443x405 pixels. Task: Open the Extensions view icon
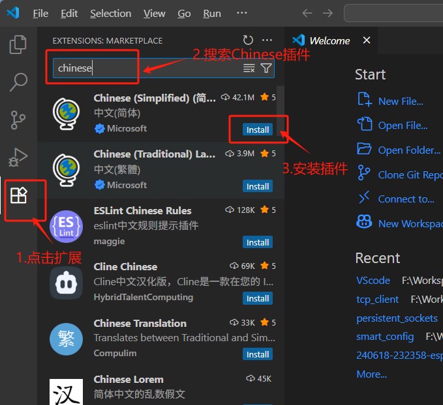[x=18, y=195]
